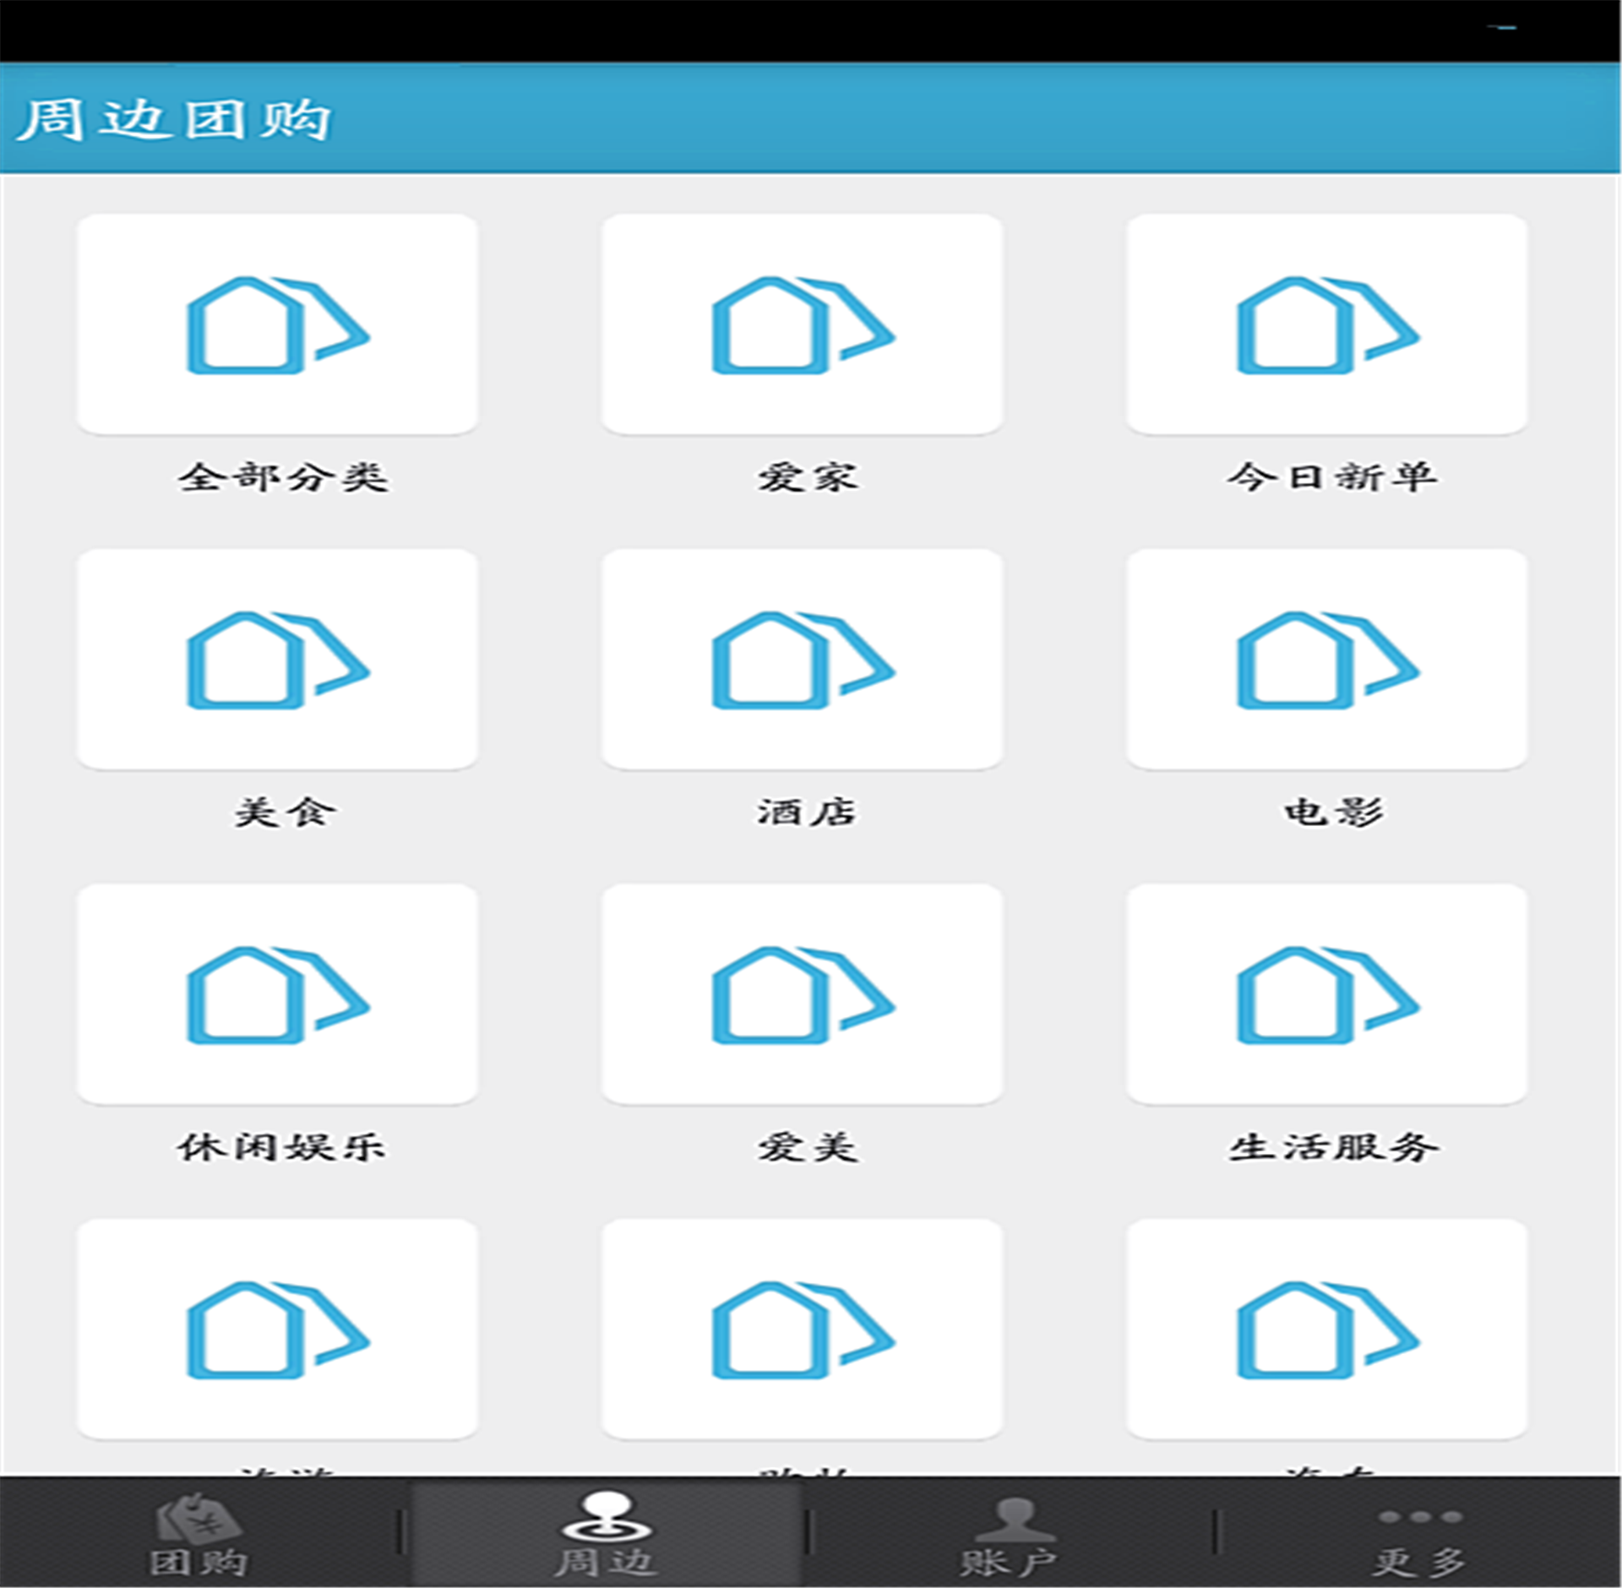Click the 周边团购 header title
1622x1588 pixels.
pos(175,119)
